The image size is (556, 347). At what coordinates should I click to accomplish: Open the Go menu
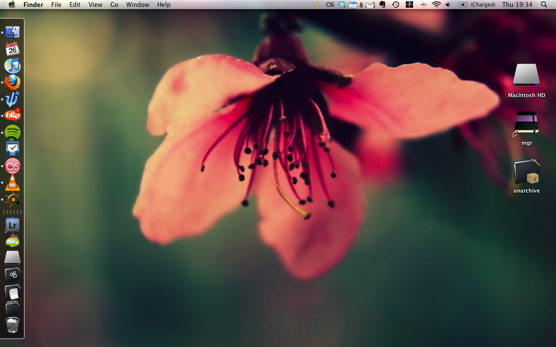[x=114, y=5]
